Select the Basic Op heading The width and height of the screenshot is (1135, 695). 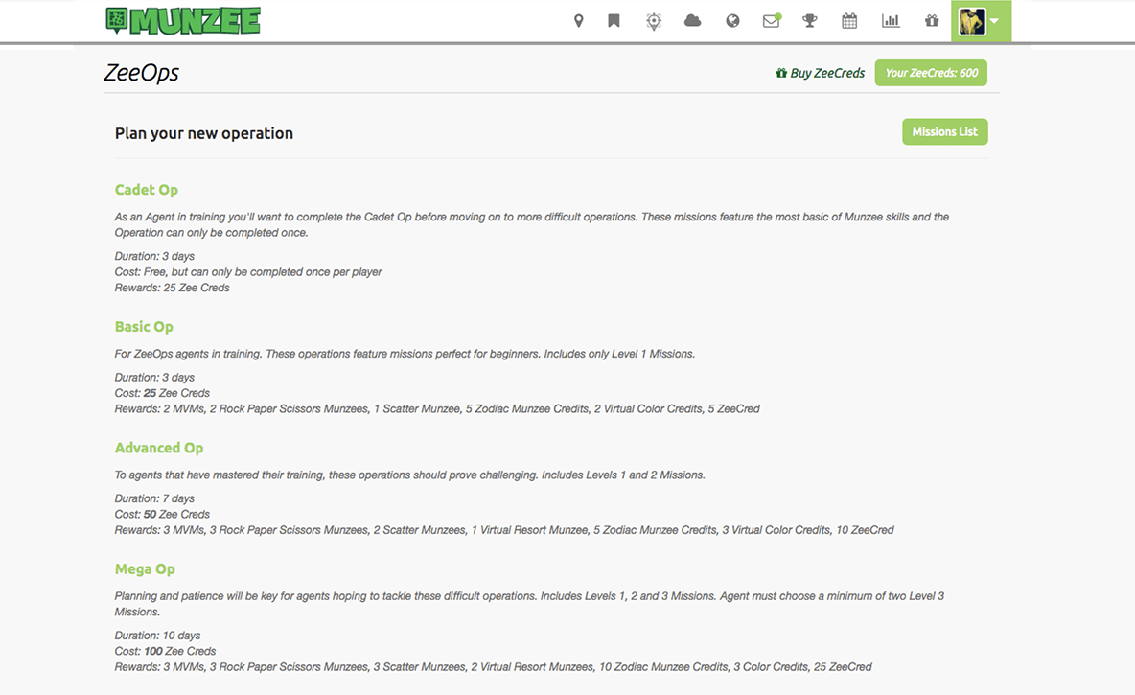tap(144, 327)
